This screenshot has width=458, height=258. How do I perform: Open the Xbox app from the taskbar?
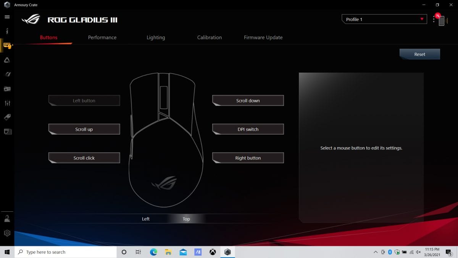213,252
